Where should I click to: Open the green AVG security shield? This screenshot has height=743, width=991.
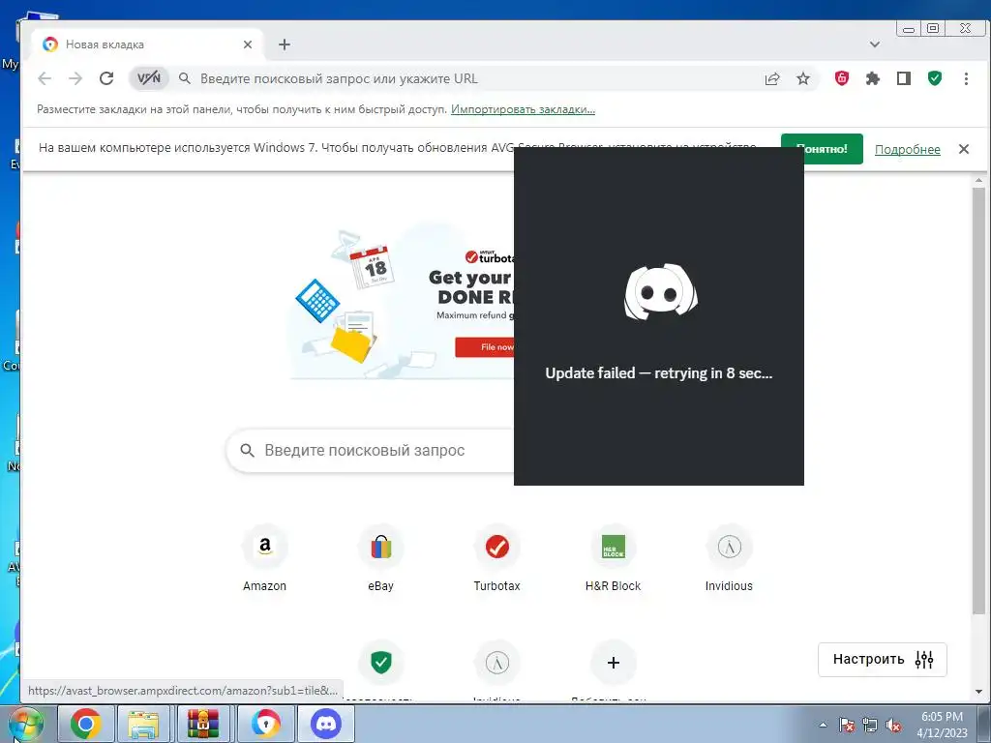point(934,78)
